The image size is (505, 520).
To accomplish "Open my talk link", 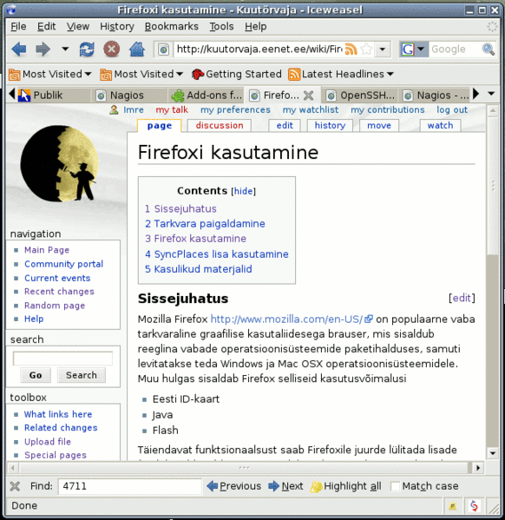I will tap(172, 109).
